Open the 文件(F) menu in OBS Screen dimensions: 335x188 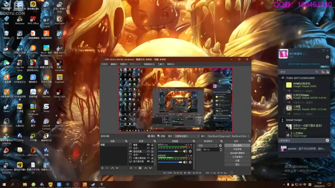pyautogui.click(x=104, y=64)
